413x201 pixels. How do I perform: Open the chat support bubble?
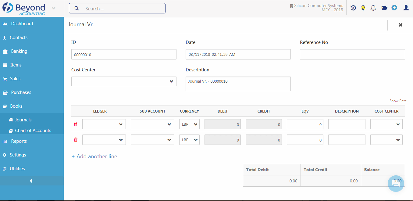tap(396, 183)
